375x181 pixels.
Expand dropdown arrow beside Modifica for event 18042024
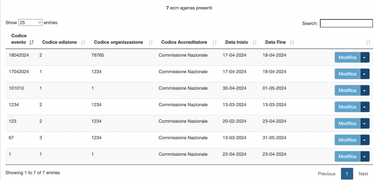click(x=365, y=58)
